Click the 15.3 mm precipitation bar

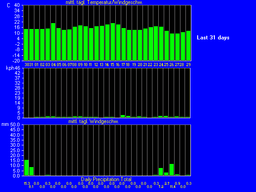(x=26, y=168)
